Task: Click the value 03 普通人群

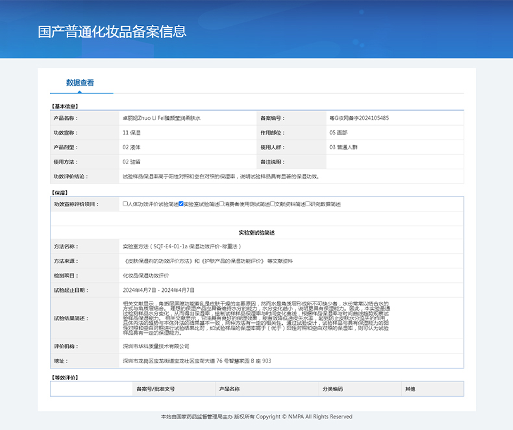Action: pos(344,147)
